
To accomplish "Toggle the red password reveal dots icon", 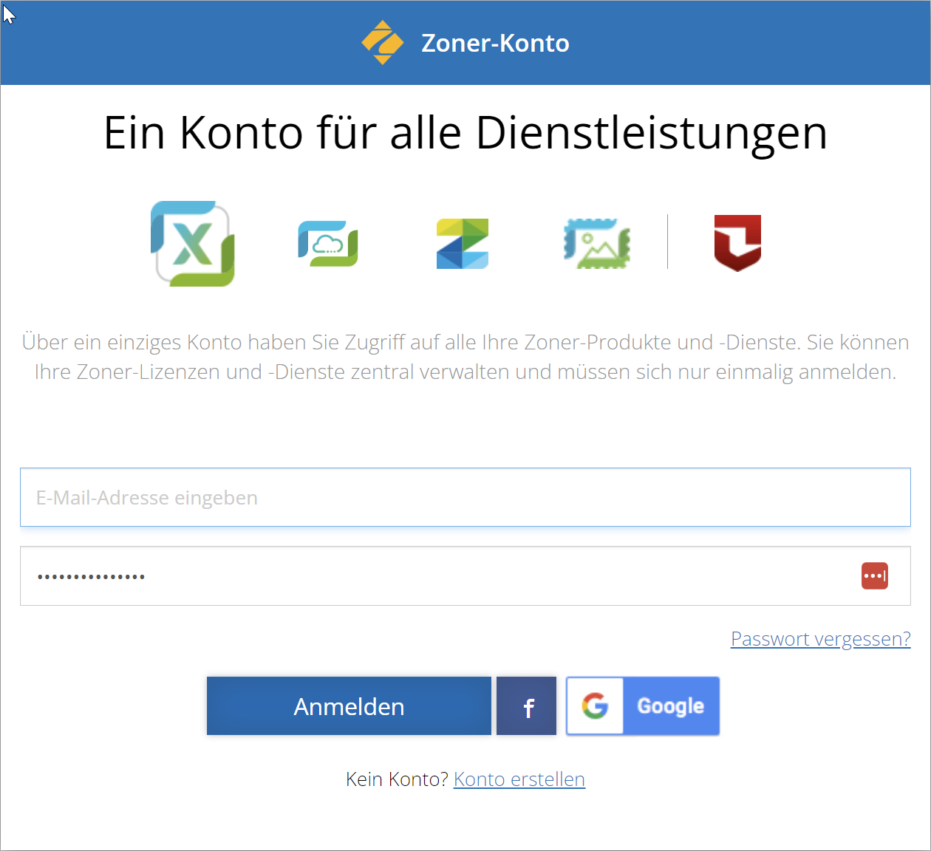I will 874,575.
